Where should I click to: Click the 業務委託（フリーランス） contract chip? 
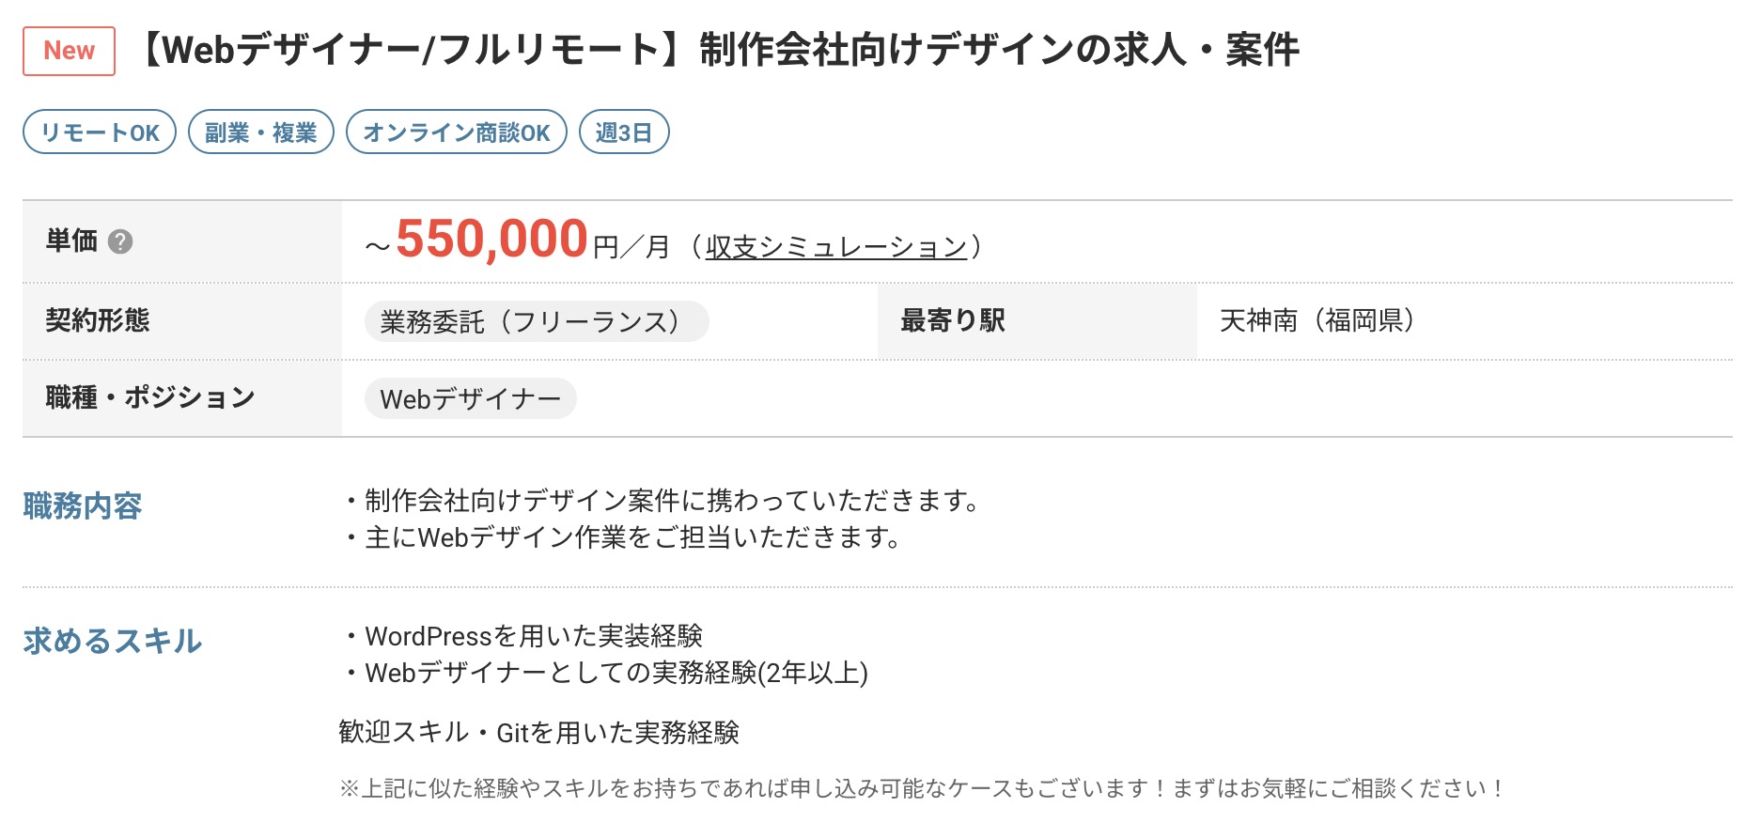(x=537, y=321)
